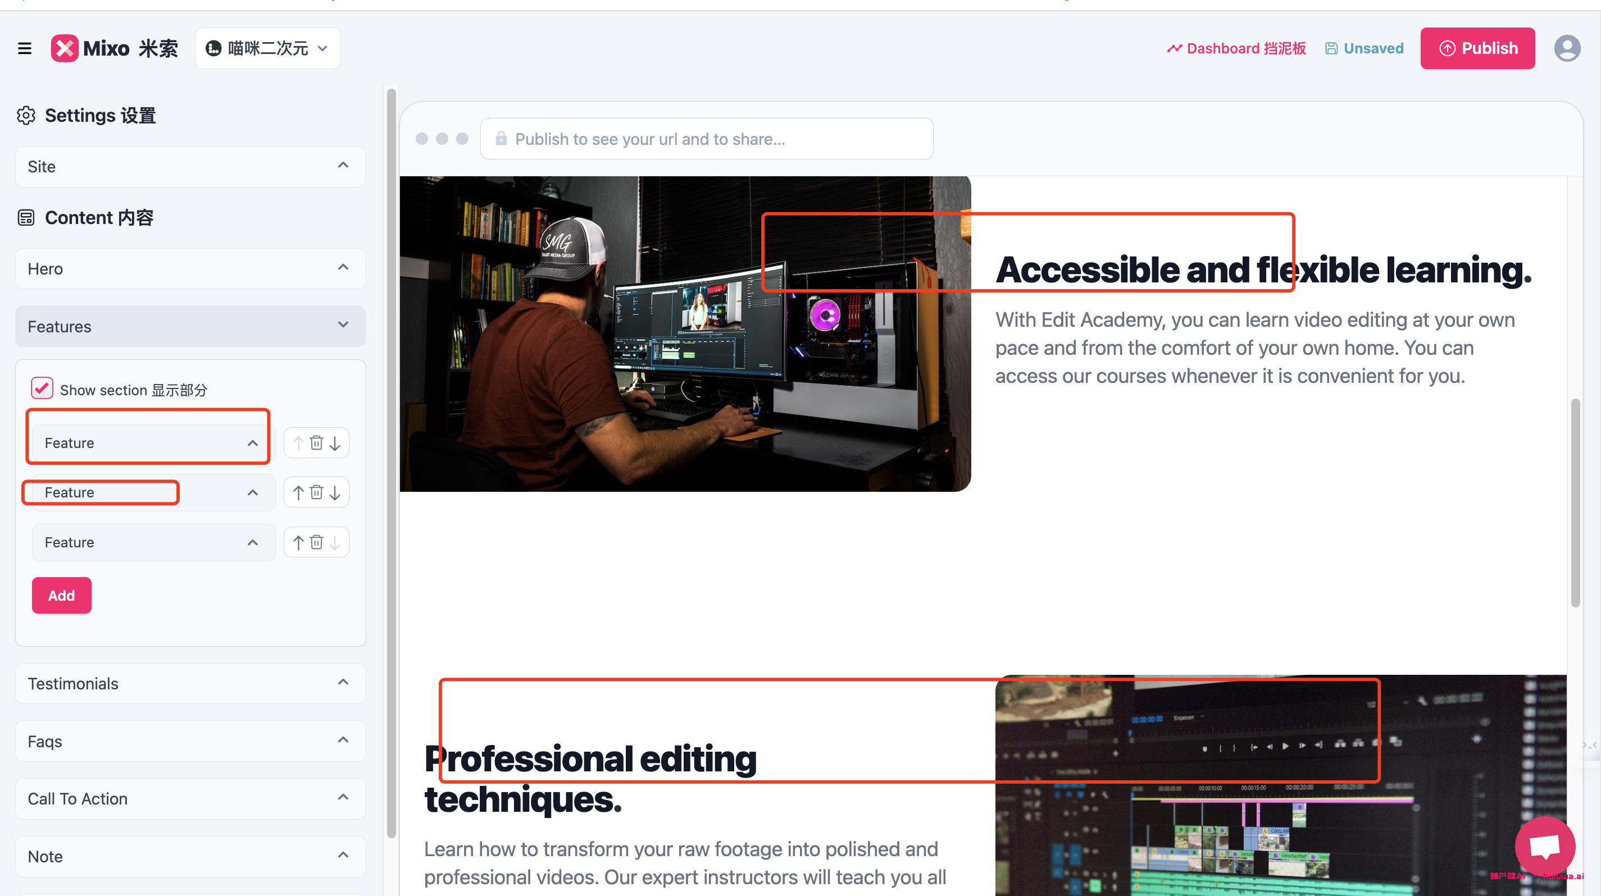Click the Settings 设置 gear icon
The height and width of the screenshot is (896, 1601).
point(25,115)
